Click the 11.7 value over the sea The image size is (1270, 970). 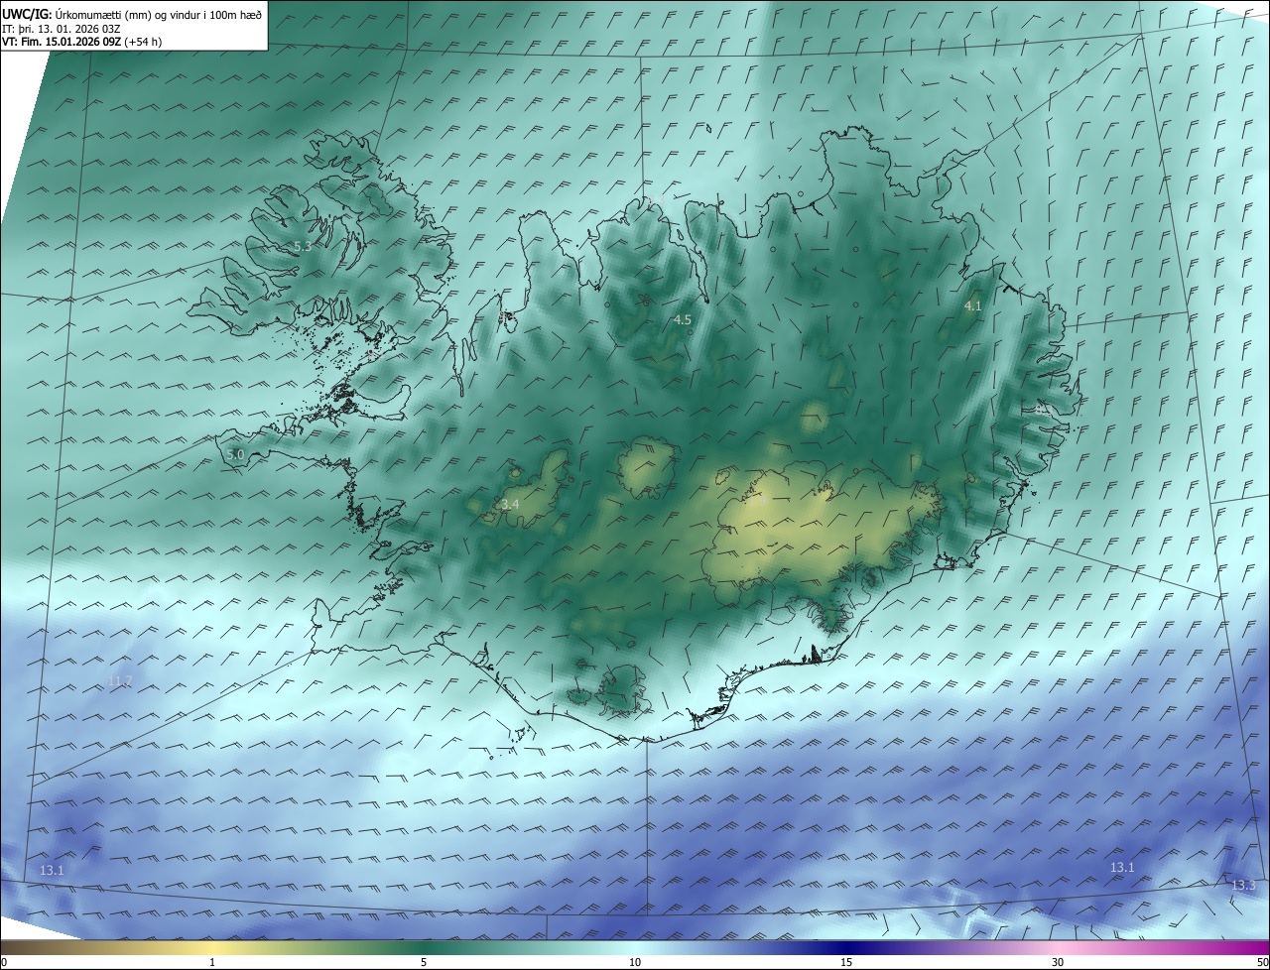pos(120,679)
